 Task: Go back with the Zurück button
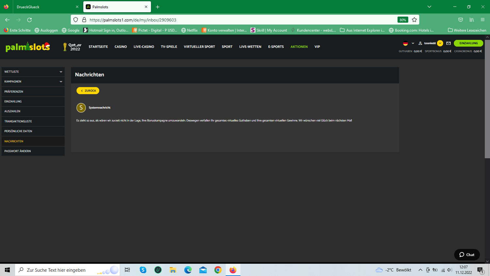pos(88,91)
